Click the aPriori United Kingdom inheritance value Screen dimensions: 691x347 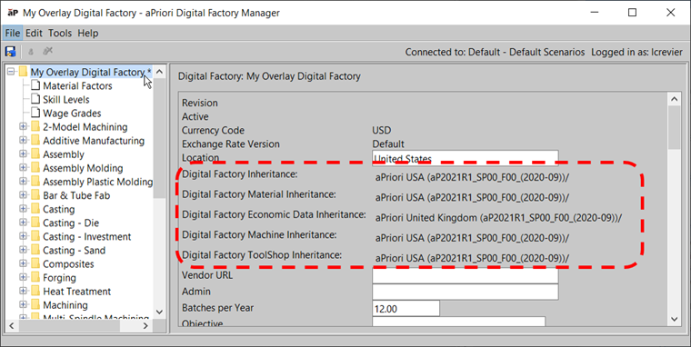coord(498,217)
